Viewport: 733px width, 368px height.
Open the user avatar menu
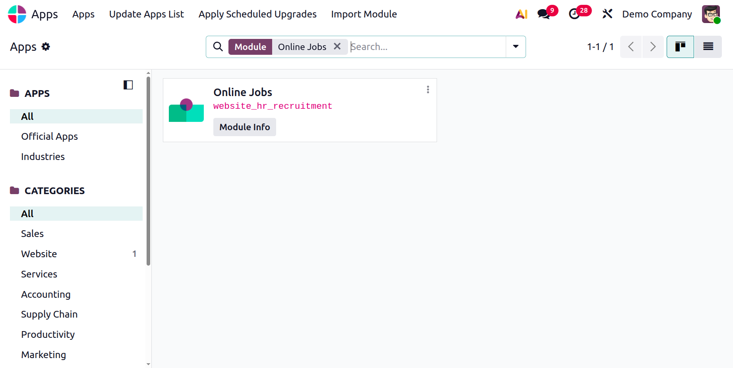pos(711,14)
